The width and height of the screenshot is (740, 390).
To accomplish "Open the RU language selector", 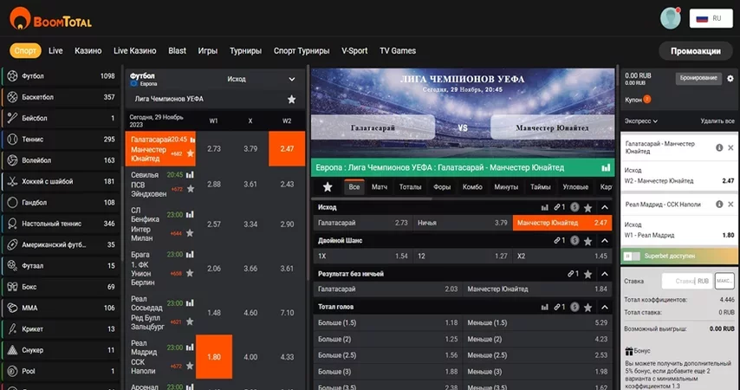I will (x=711, y=18).
